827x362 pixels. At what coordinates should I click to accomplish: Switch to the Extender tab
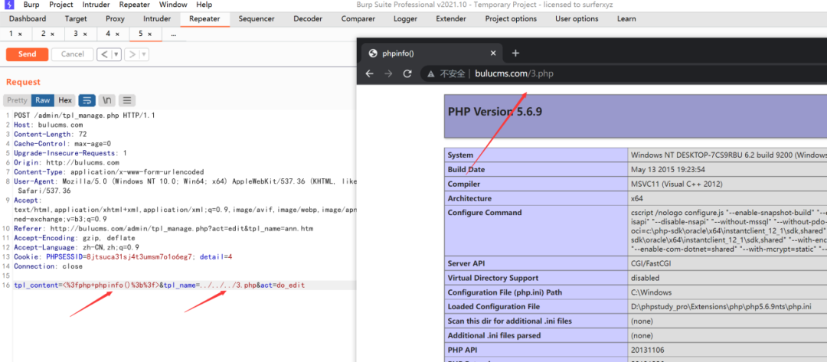point(451,19)
